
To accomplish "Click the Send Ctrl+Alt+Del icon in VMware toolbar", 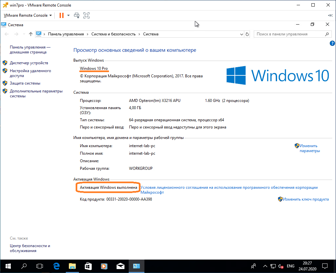I will point(77,15).
